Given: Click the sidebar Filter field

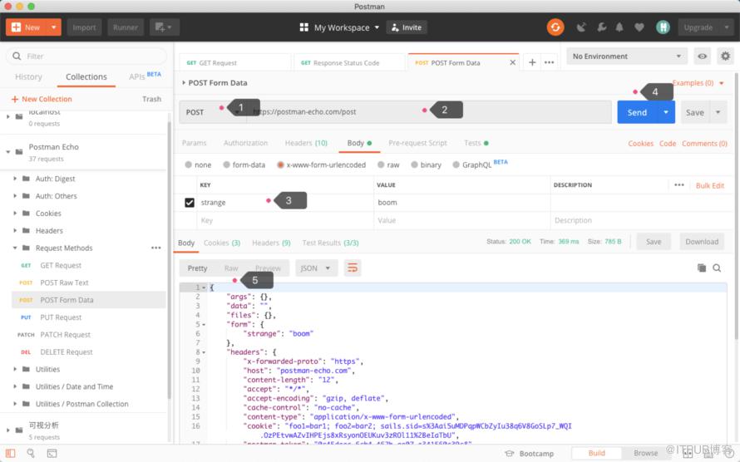Looking at the screenshot, I should 86,57.
